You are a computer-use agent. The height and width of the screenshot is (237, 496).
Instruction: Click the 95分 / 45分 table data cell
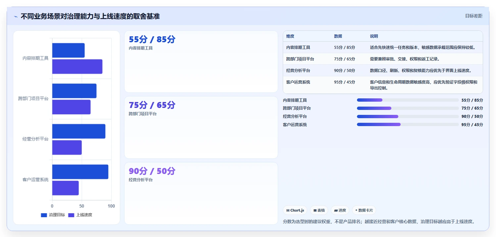coord(345,82)
